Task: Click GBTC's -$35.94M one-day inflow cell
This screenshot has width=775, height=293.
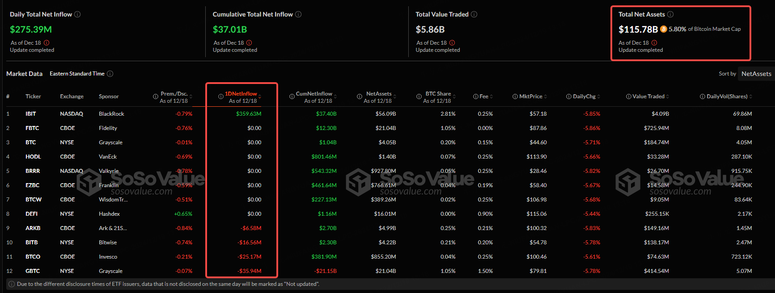Action: pyautogui.click(x=250, y=271)
